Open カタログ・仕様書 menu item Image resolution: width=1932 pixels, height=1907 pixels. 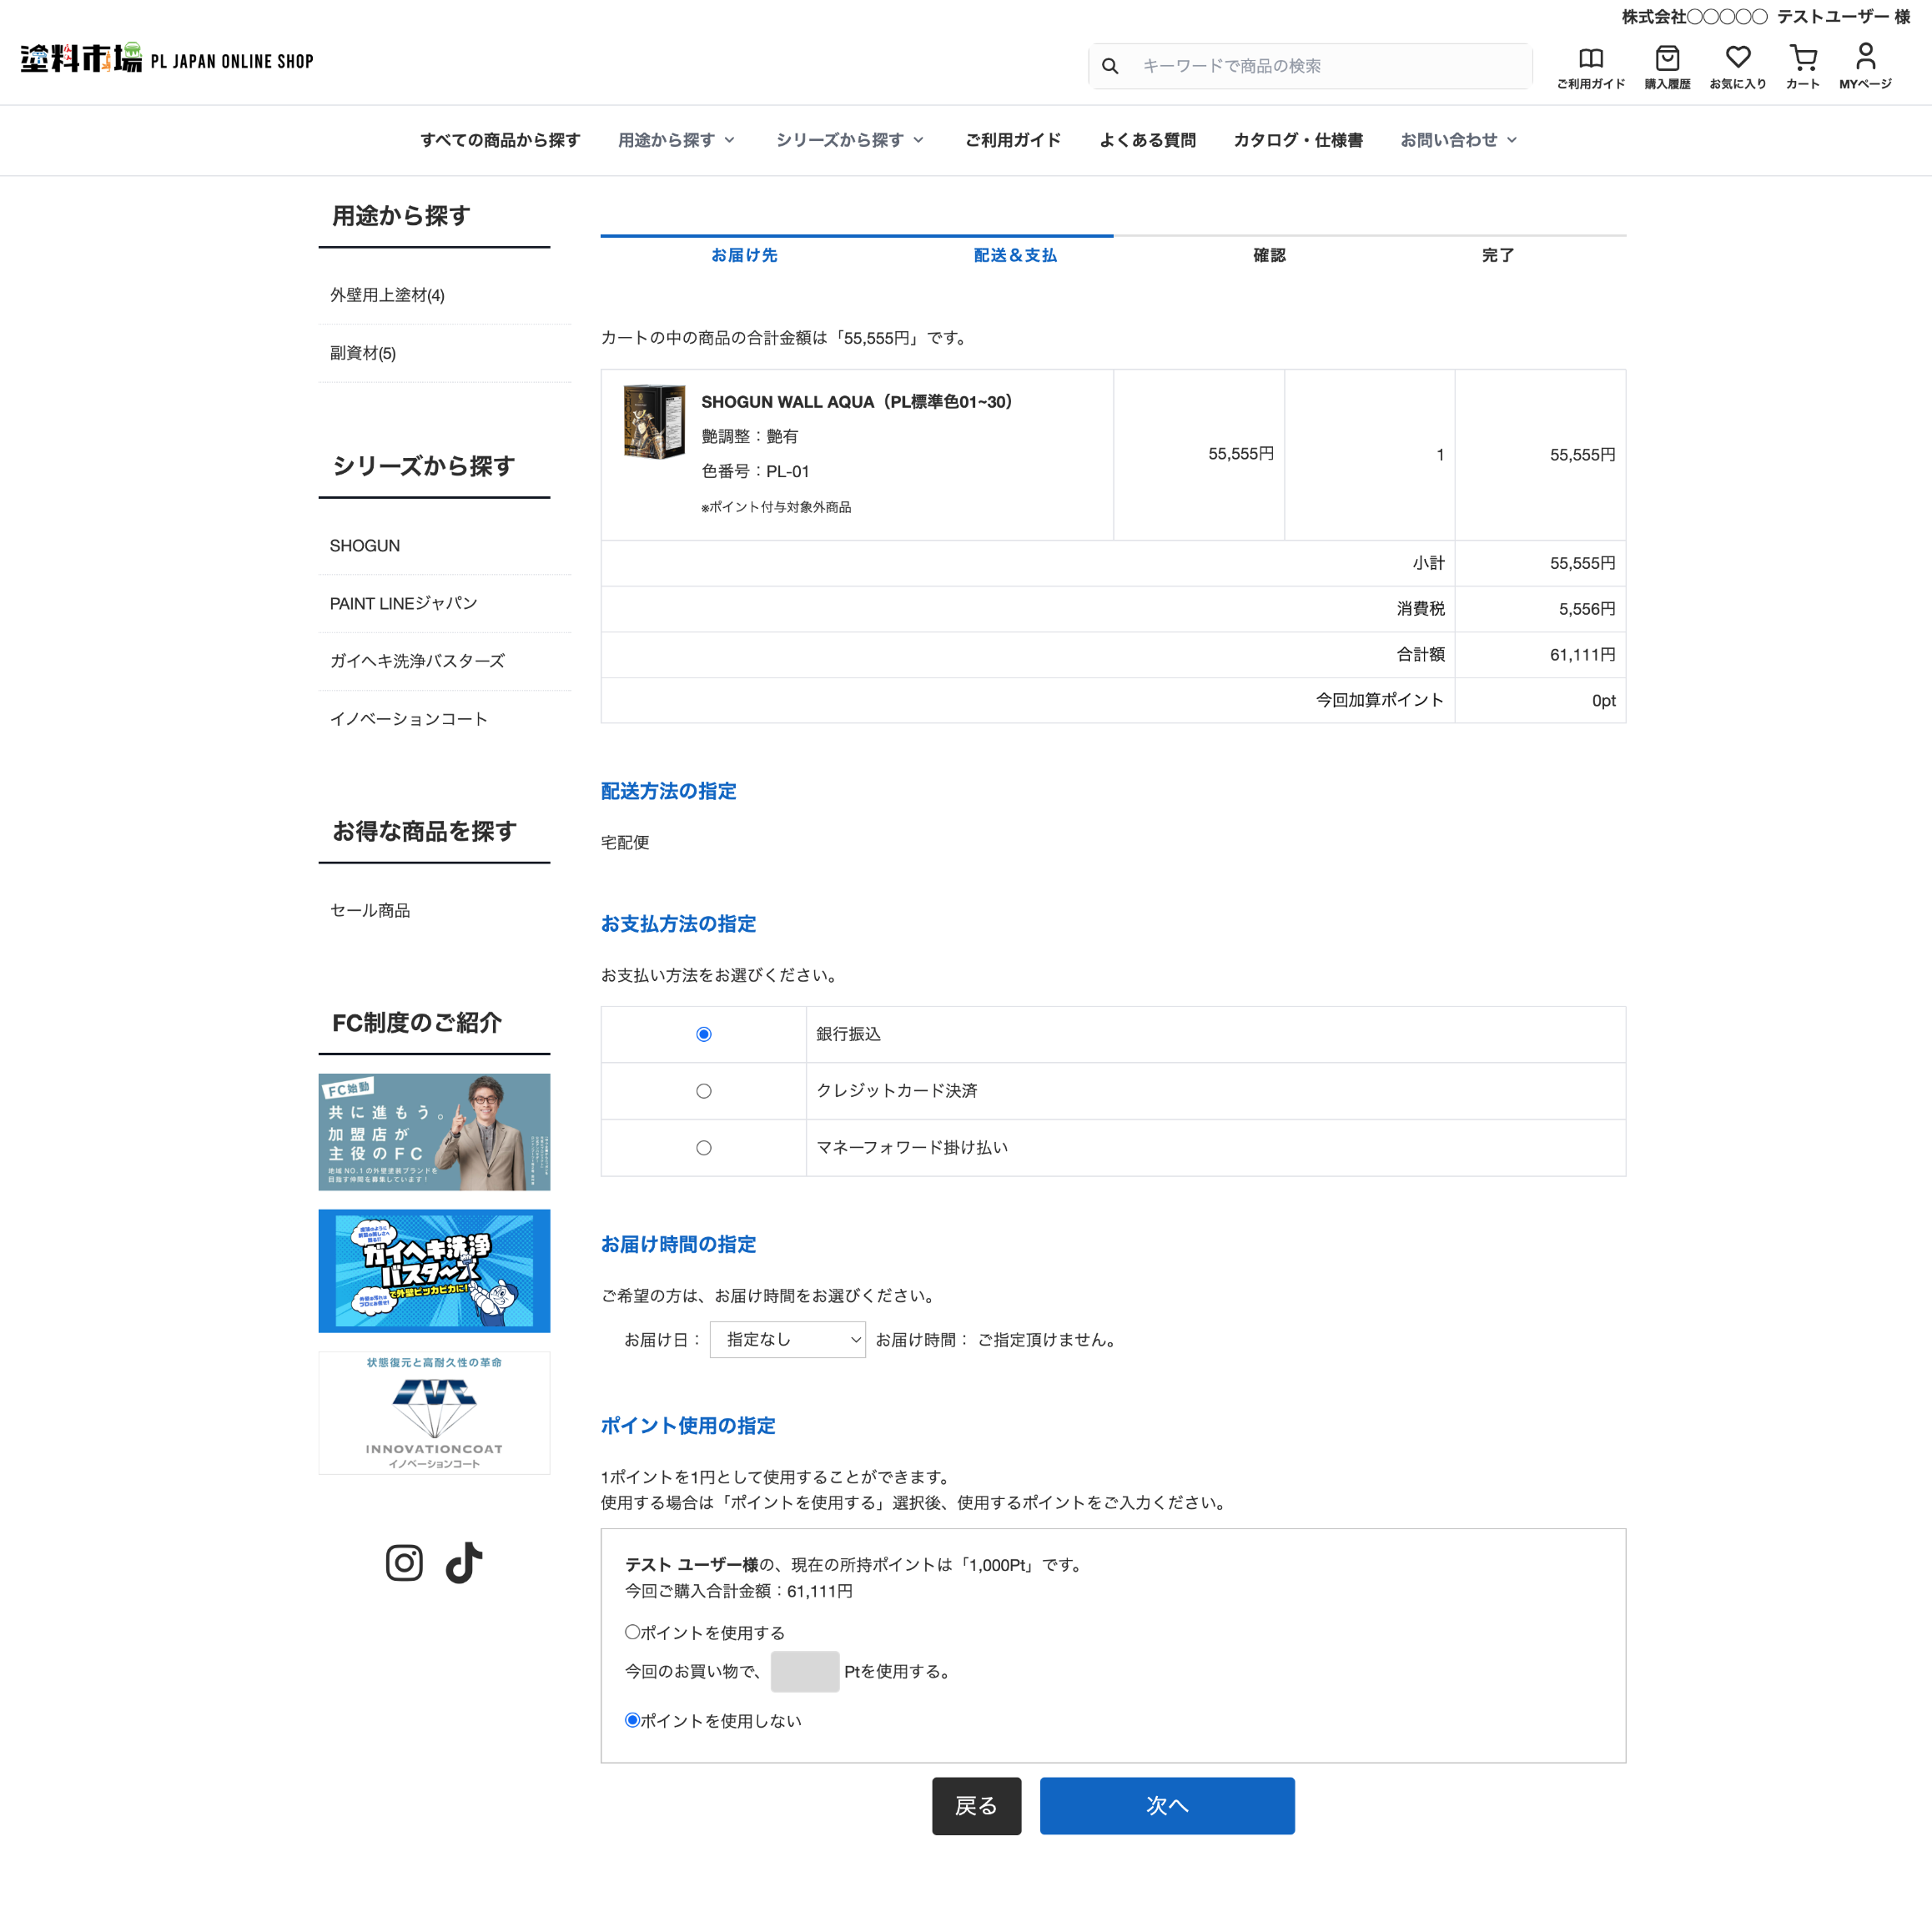1297,140
